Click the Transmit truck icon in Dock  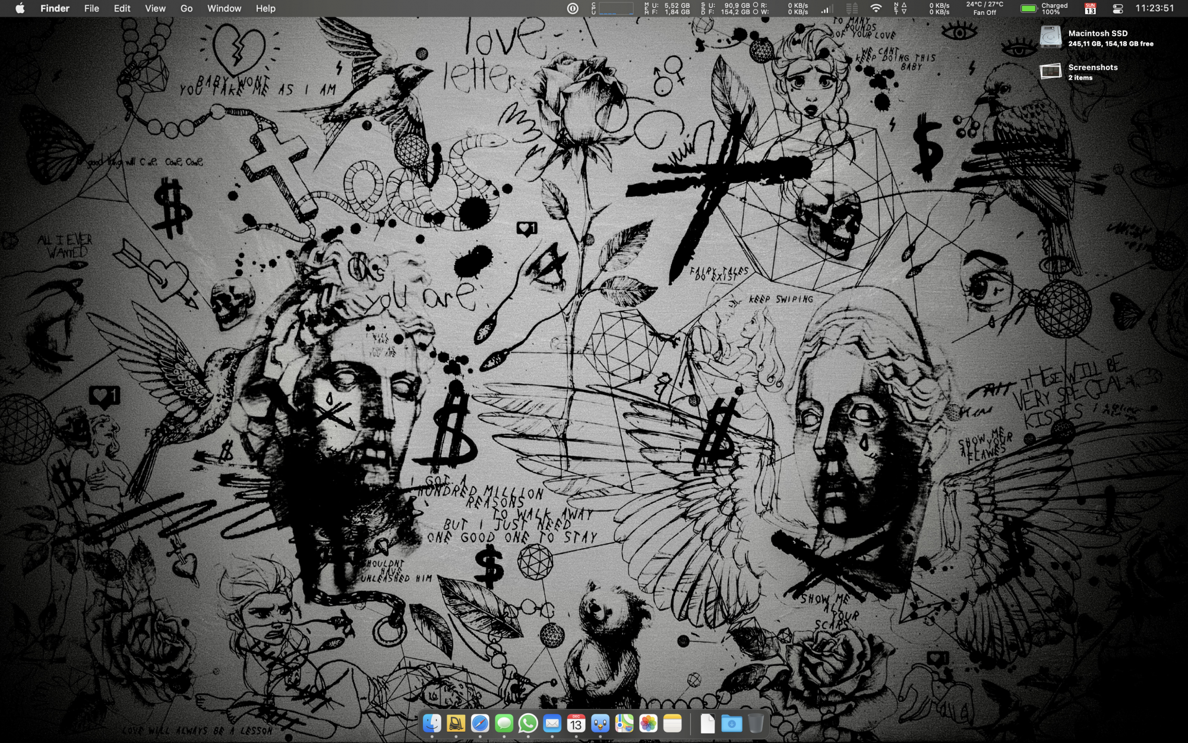tap(456, 723)
